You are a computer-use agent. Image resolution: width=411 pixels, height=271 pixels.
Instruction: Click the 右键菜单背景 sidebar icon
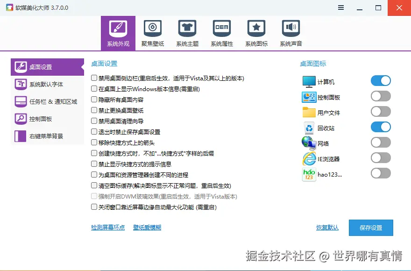[x=21, y=136]
